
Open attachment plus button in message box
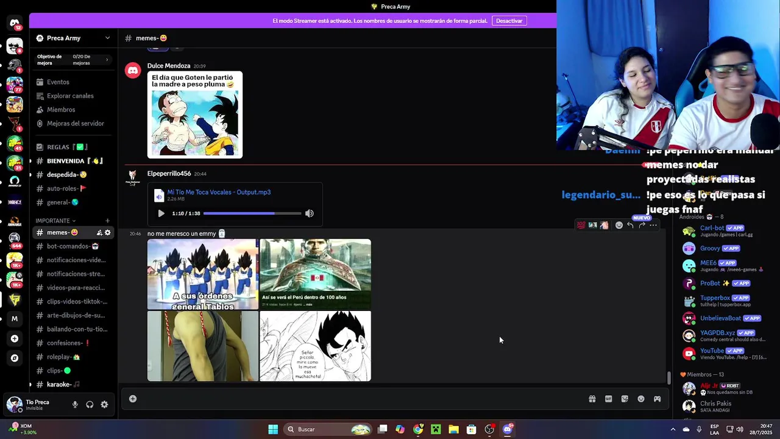tap(132, 399)
